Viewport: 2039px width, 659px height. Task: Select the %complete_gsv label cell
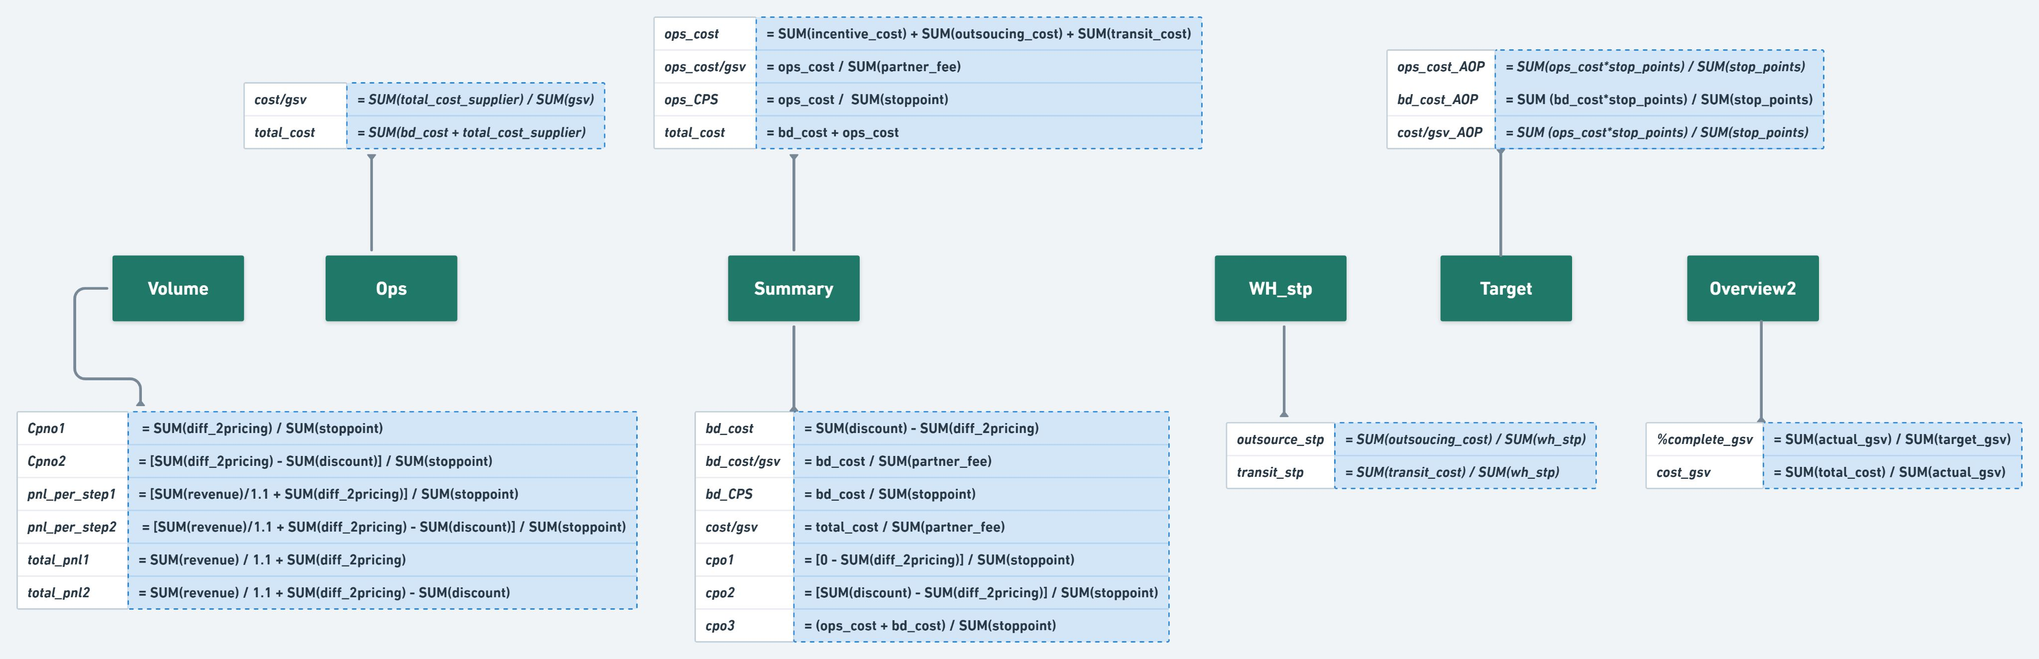1704,439
